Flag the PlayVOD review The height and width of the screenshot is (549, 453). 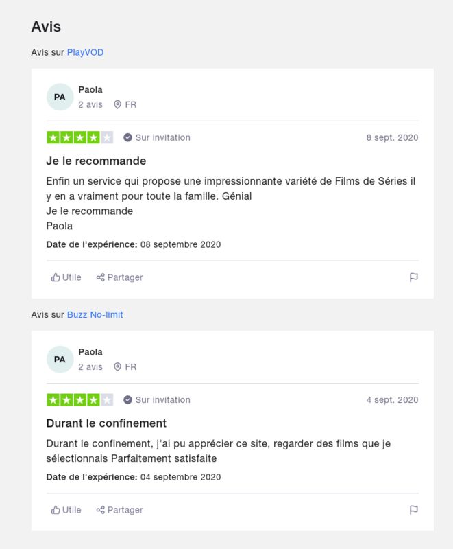pyautogui.click(x=413, y=277)
